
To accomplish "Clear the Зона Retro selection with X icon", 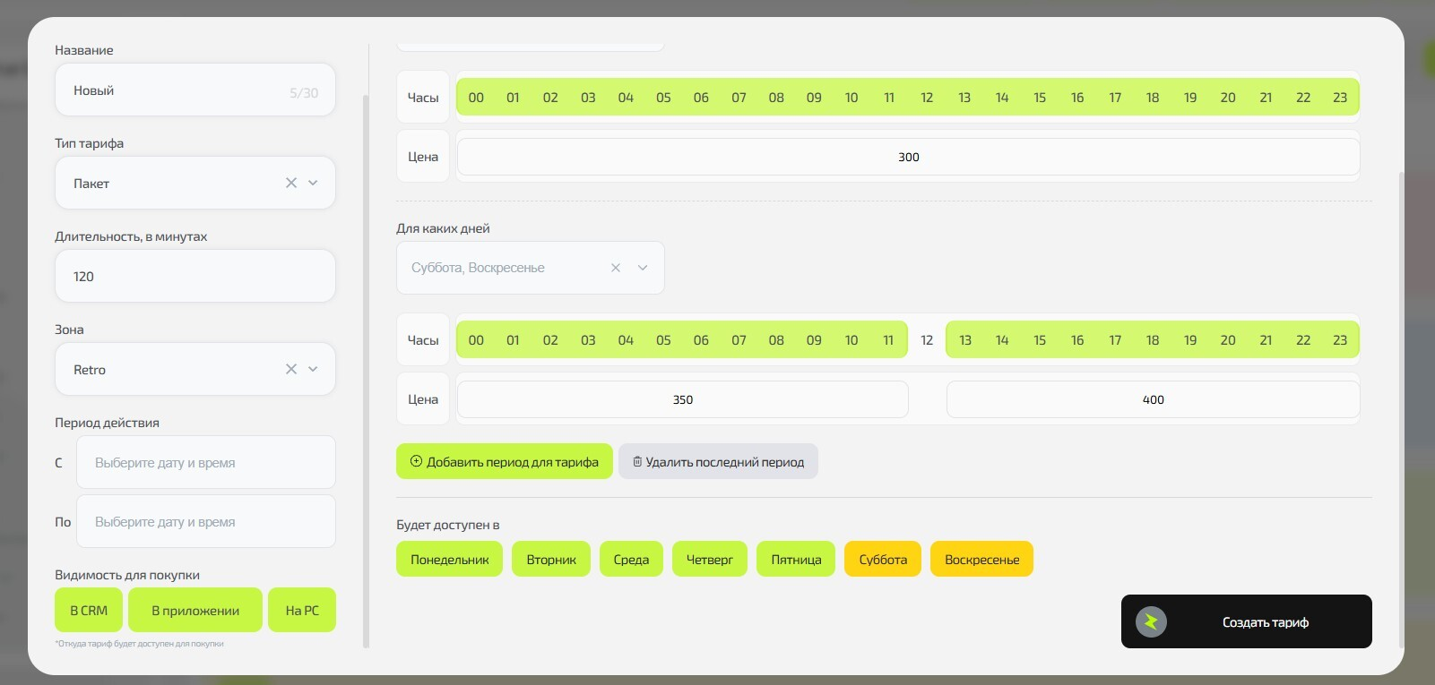I will point(291,369).
